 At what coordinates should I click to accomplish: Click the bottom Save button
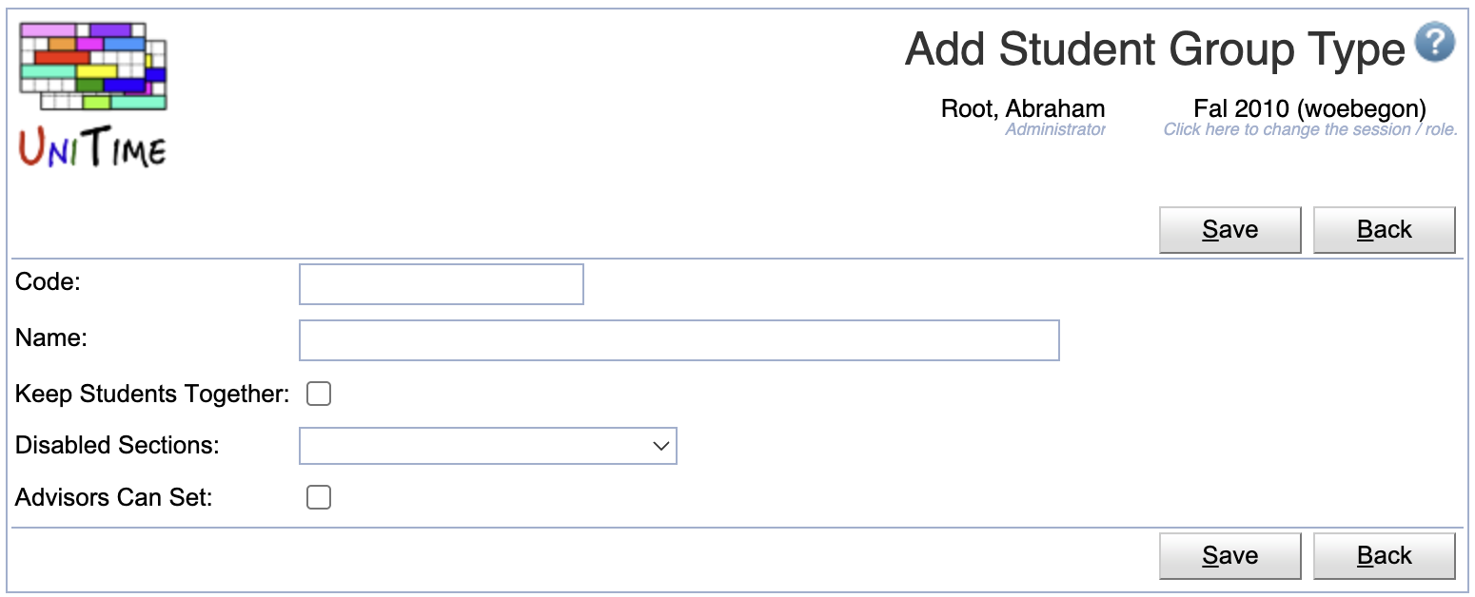[1229, 556]
